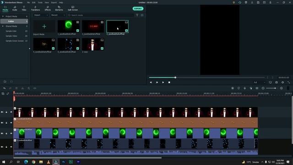Viewport: 293px width, 165px height.
Task: Open the Help menu
Action: (61, 3)
